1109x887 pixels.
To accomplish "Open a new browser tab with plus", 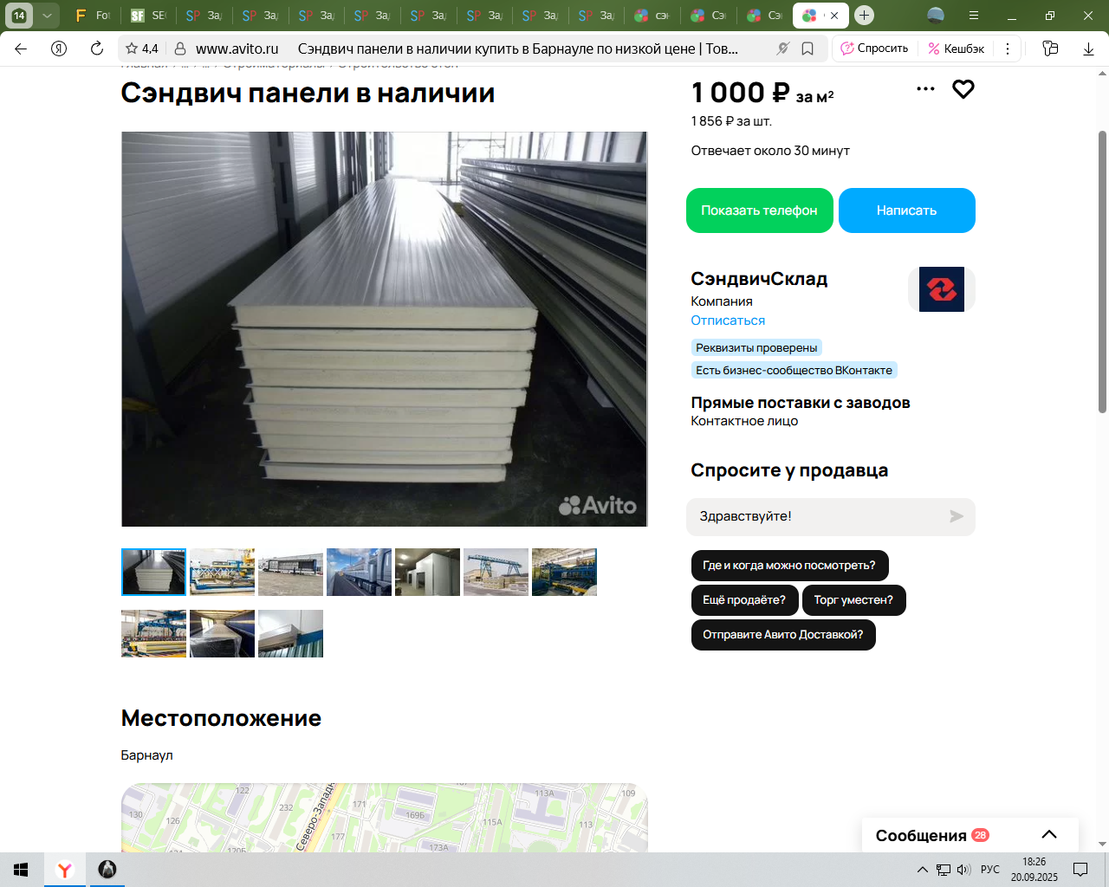I will pyautogui.click(x=864, y=16).
